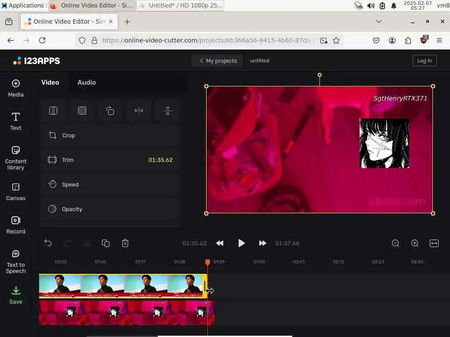
Task: Click the orange playhead marker
Action: pos(207,262)
